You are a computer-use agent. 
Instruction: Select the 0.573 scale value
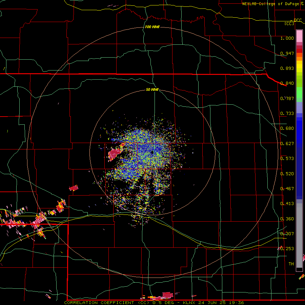[287, 158]
